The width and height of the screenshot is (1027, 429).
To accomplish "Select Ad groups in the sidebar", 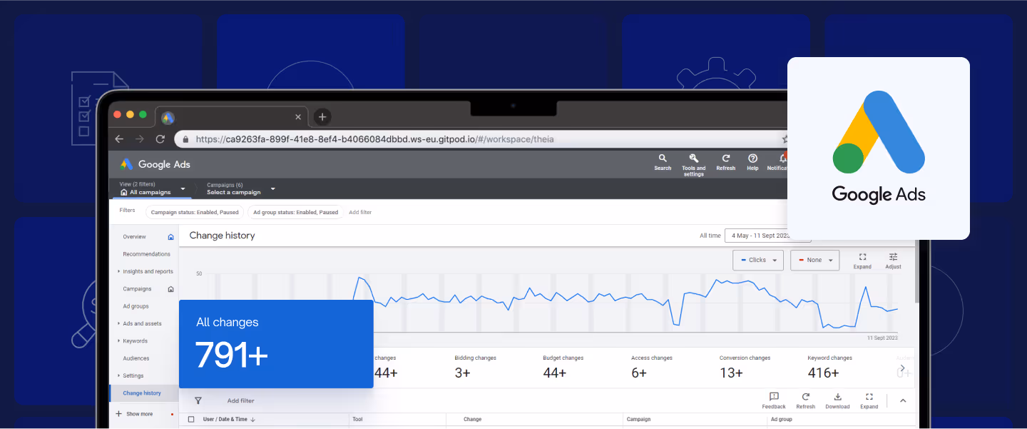I will click(136, 306).
